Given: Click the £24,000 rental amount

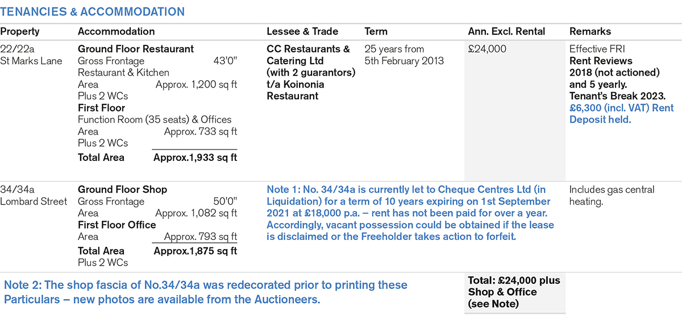Looking at the screenshot, I should tap(487, 49).
